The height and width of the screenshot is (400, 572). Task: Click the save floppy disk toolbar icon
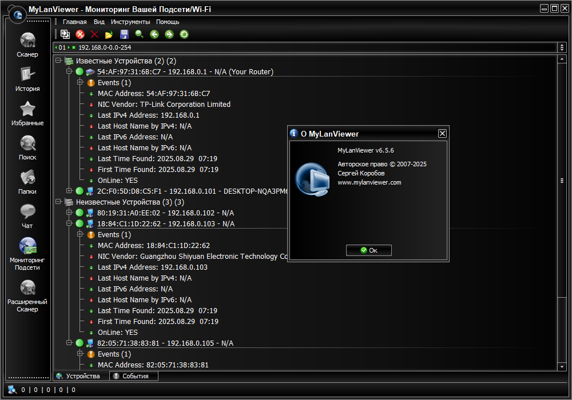coord(124,34)
